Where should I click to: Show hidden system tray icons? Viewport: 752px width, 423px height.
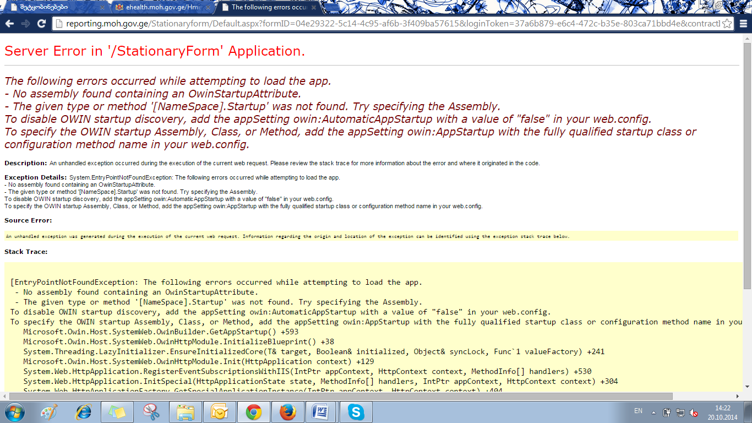(x=653, y=412)
